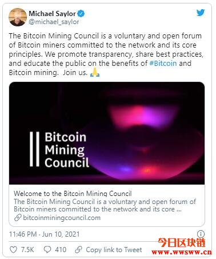Click the Twitter bird logo

[201, 13]
